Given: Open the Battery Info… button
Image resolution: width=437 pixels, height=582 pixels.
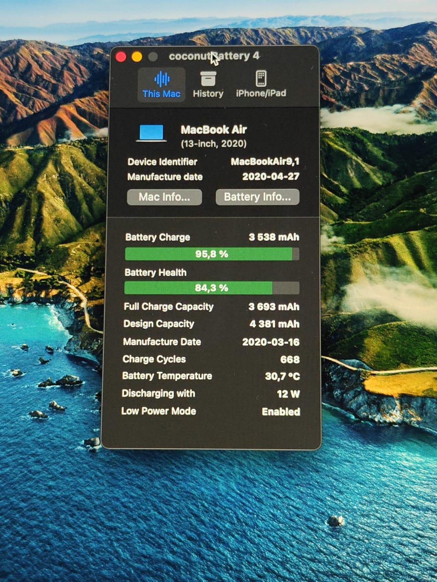Looking at the screenshot, I should pyautogui.click(x=257, y=197).
